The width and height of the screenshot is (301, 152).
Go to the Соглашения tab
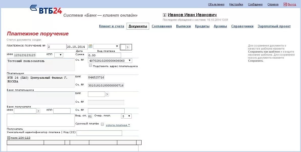pyautogui.click(x=162, y=26)
